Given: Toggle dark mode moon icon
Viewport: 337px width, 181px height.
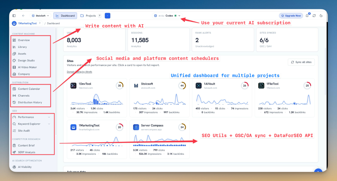Looking at the screenshot, I should click(x=321, y=16).
